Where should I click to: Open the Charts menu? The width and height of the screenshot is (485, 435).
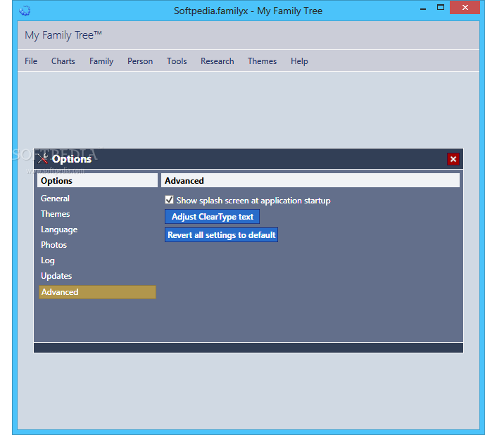tap(63, 61)
